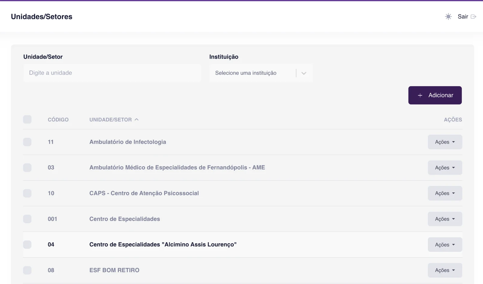Screen dimensions: 483x284
Task: Click the Adicionar button
Action: 435,95
